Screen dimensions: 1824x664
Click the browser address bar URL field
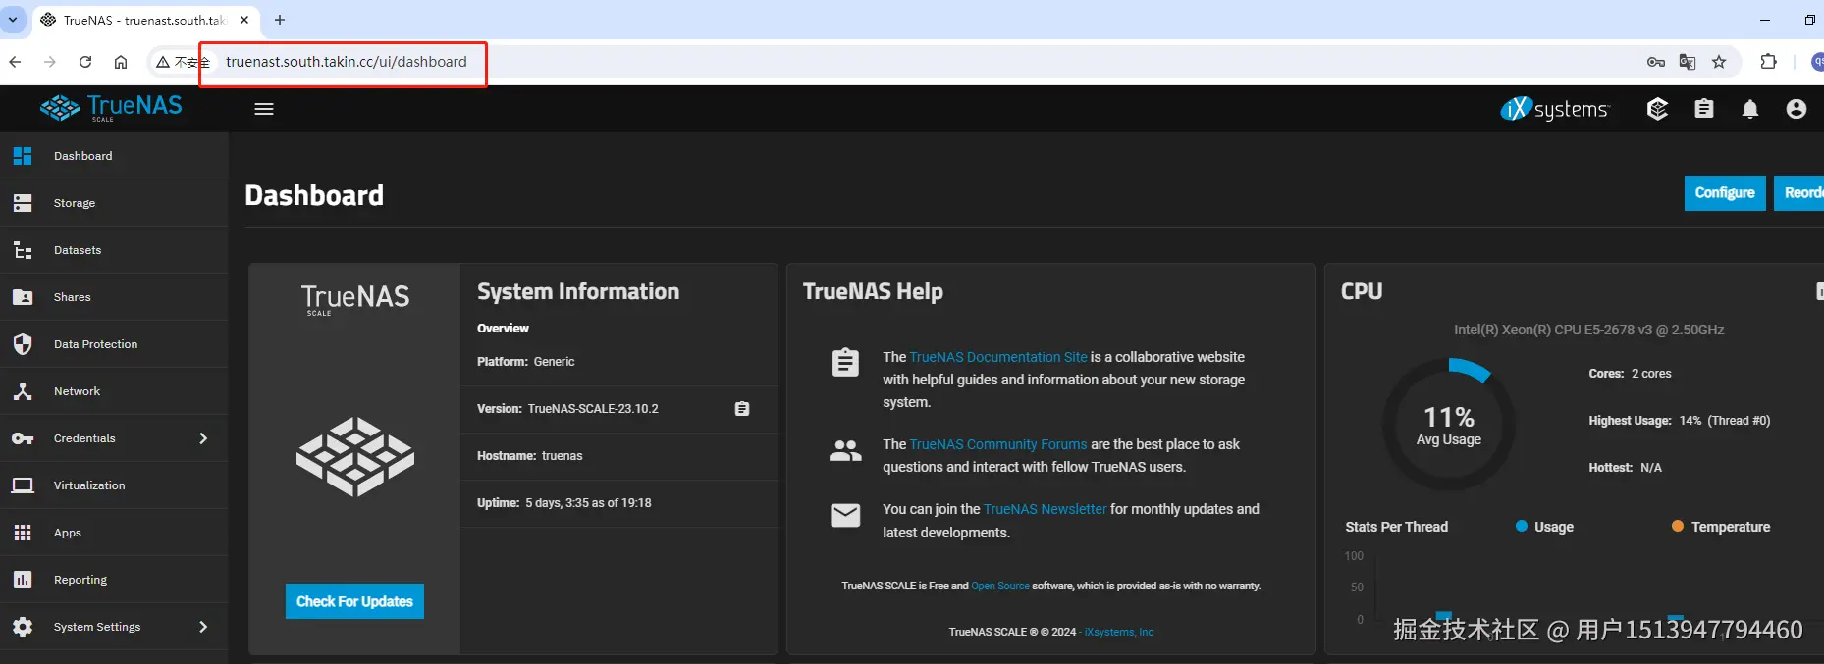pyautogui.click(x=346, y=62)
